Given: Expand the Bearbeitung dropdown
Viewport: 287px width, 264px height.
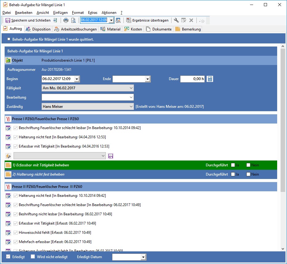Looking at the screenshot, I should coord(131,97).
